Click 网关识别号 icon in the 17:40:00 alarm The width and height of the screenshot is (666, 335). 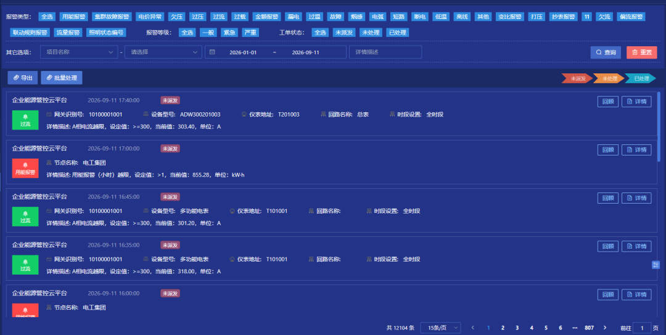tap(49, 114)
